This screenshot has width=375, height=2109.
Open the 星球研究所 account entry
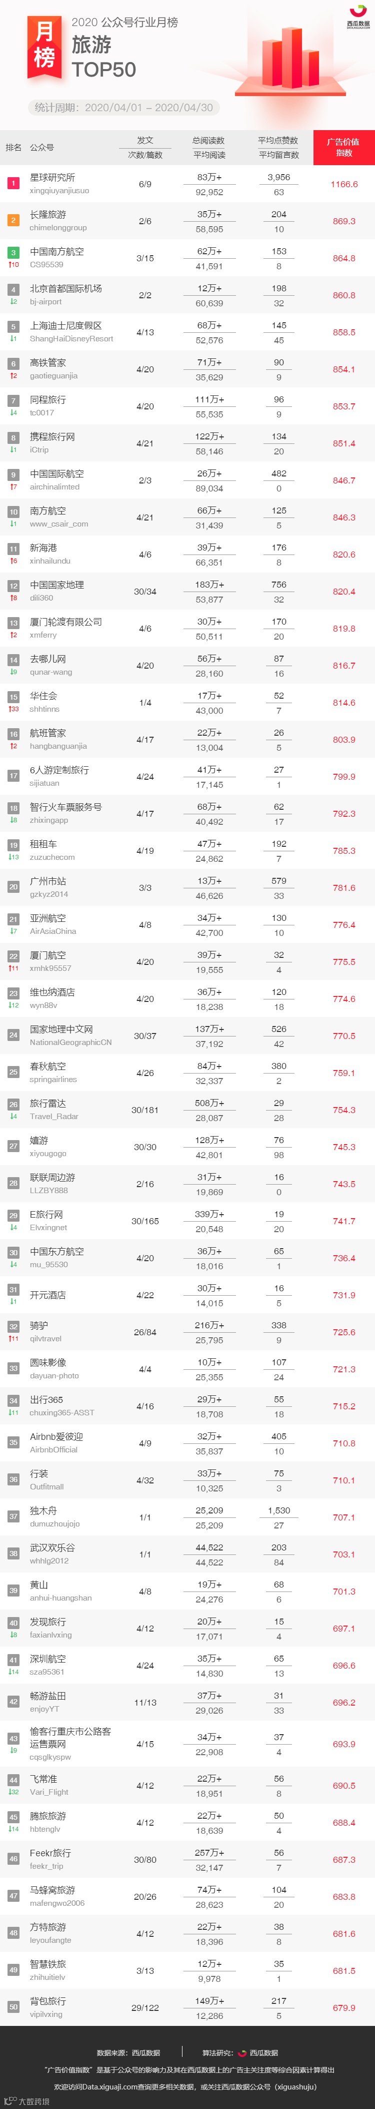[52, 178]
